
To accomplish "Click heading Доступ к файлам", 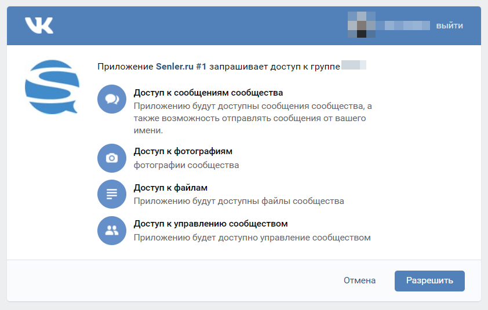I will (170, 188).
